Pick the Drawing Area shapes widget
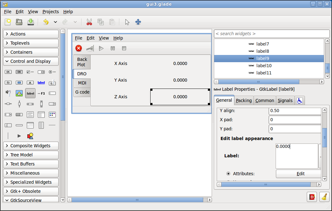The image size is (332, 211). [x=30, y=136]
